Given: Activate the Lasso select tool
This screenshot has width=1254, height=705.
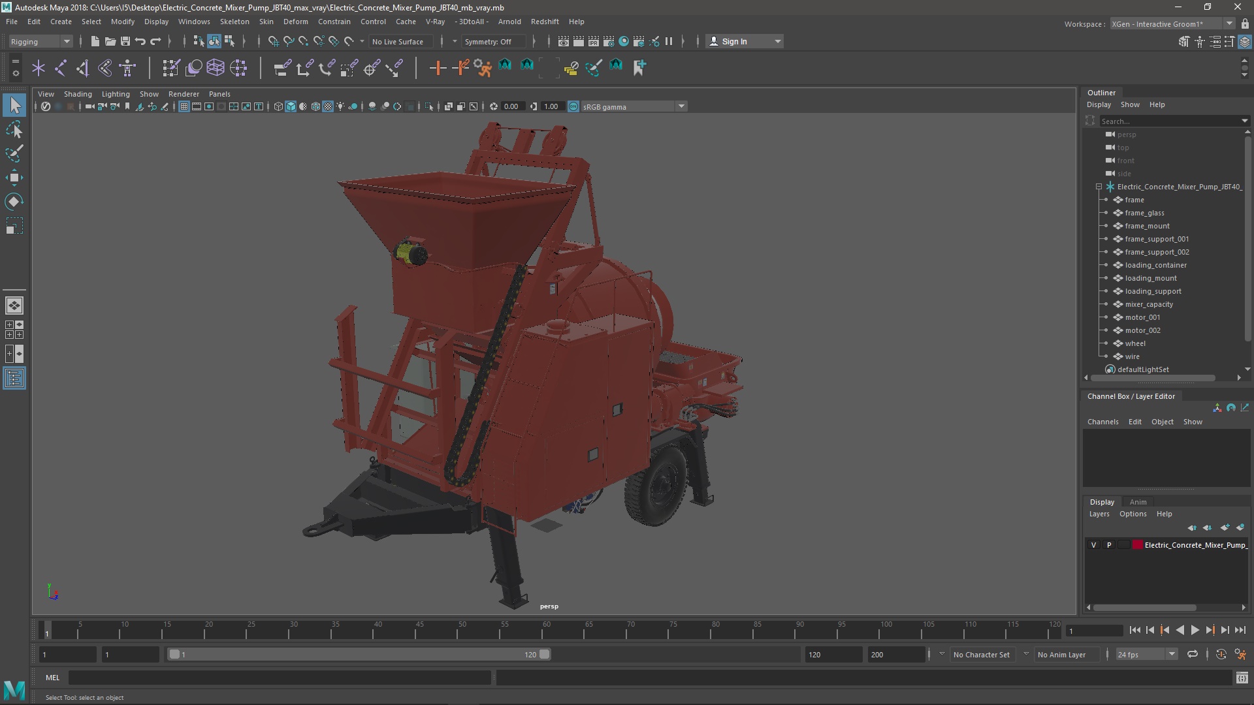Looking at the screenshot, I should tap(14, 130).
